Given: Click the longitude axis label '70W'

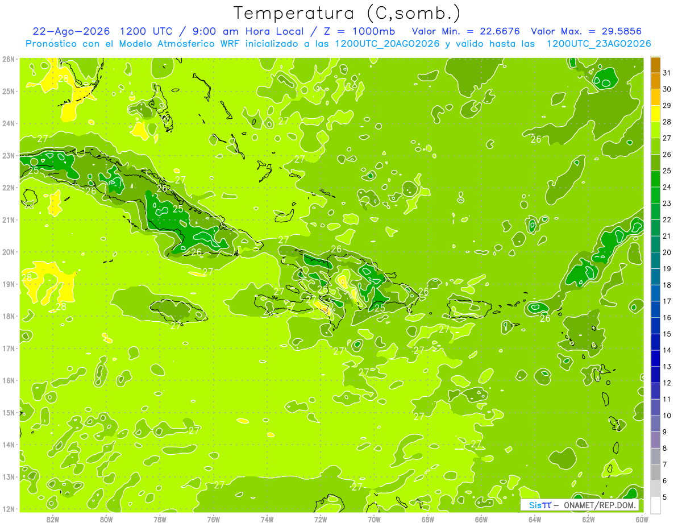Looking at the screenshot, I should 374,519.
